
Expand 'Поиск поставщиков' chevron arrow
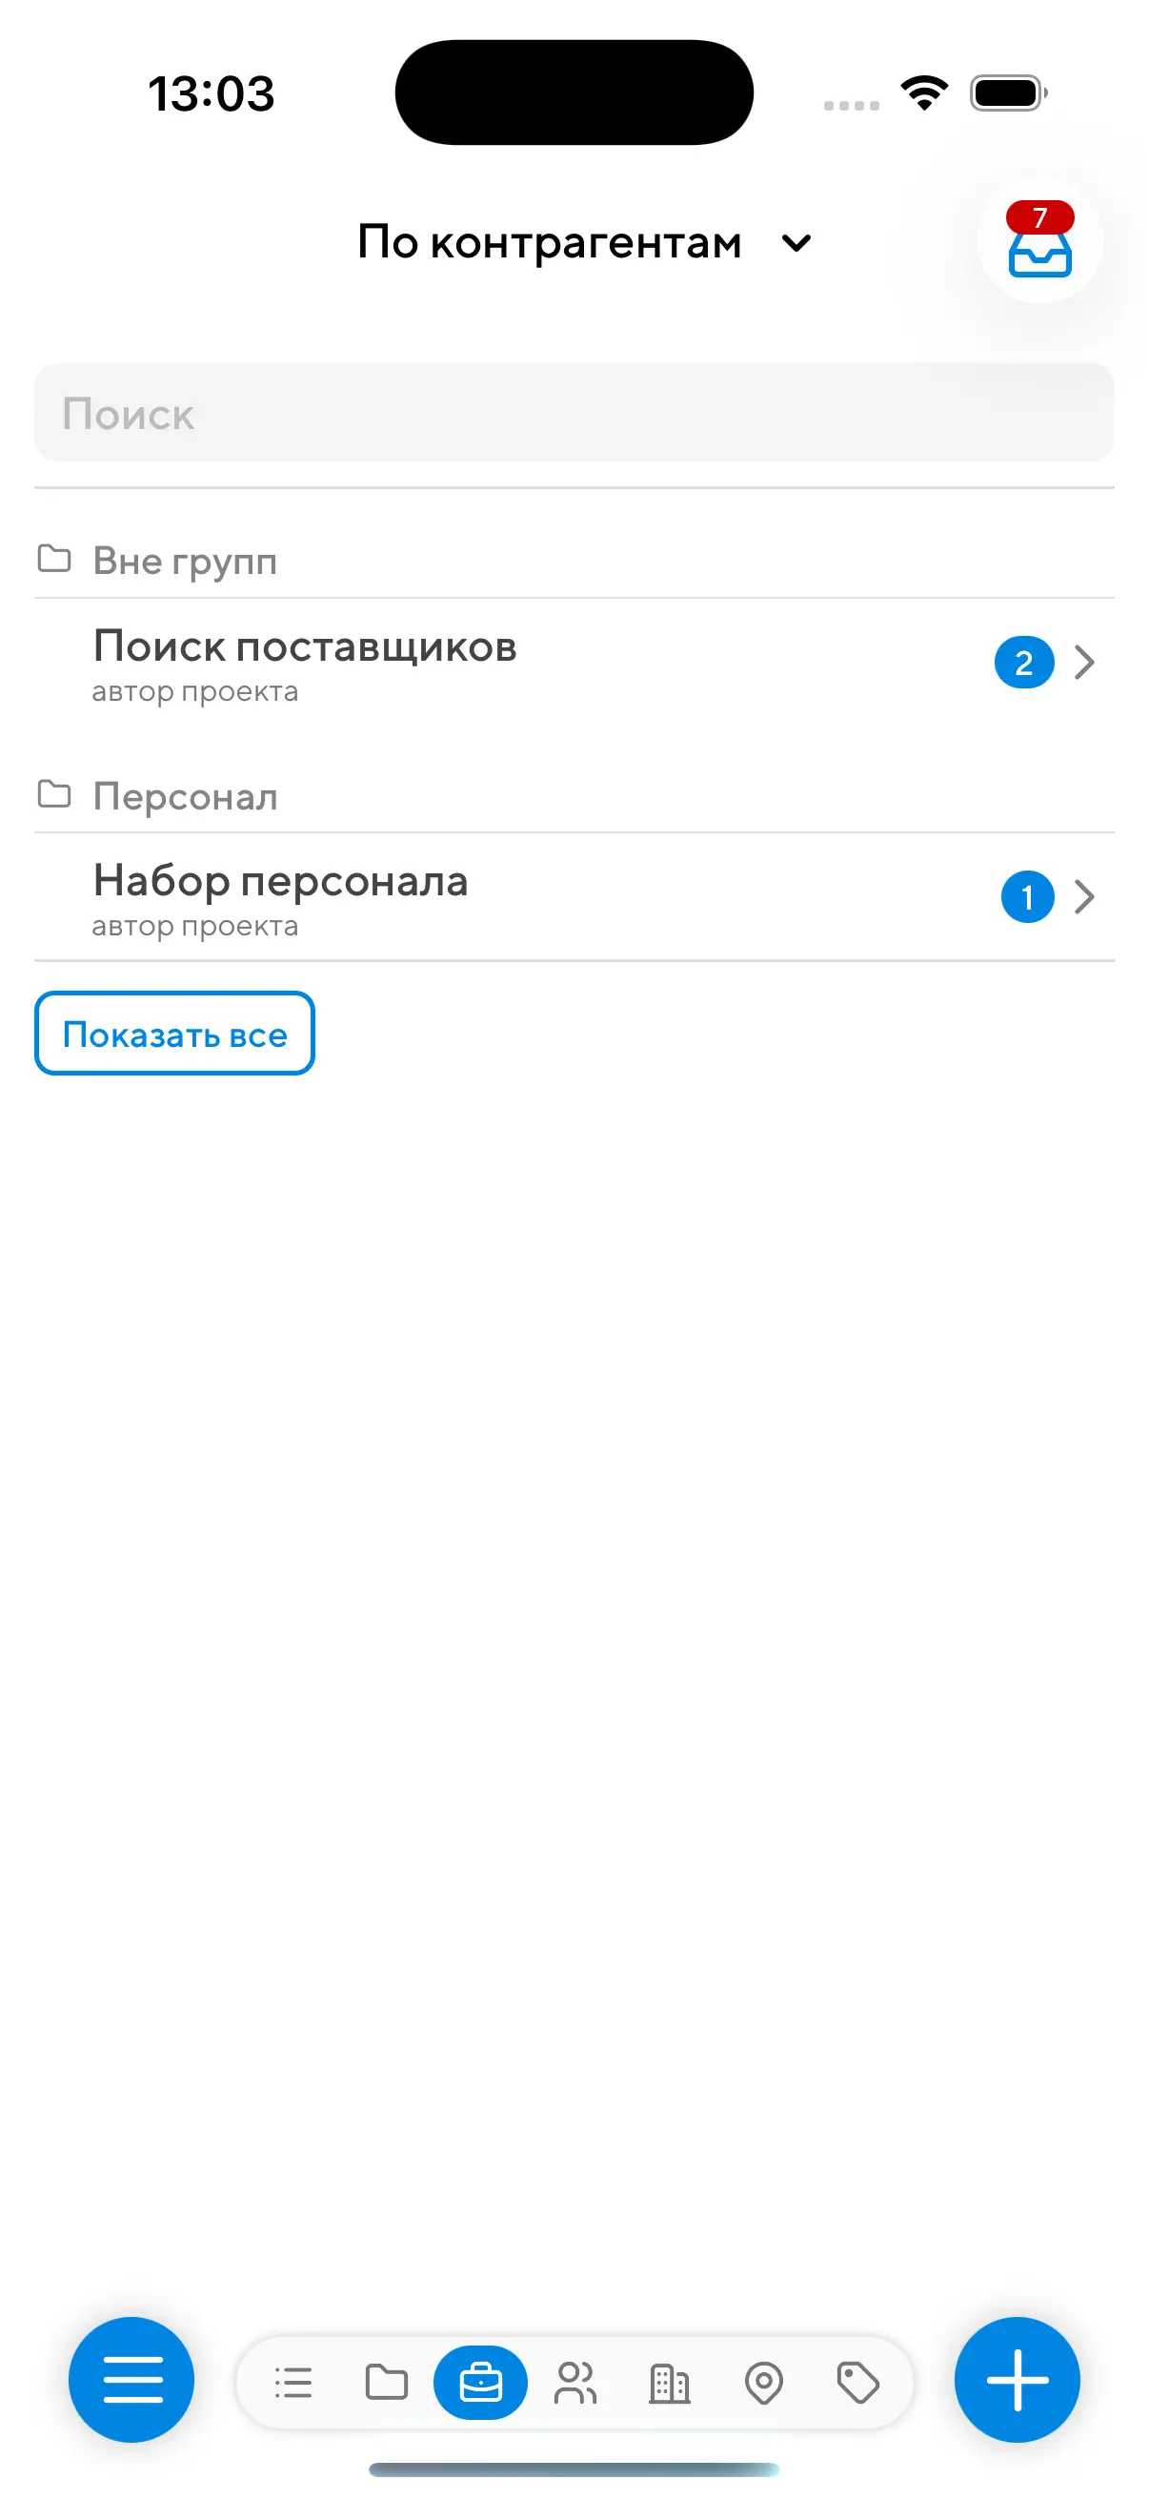point(1084,662)
